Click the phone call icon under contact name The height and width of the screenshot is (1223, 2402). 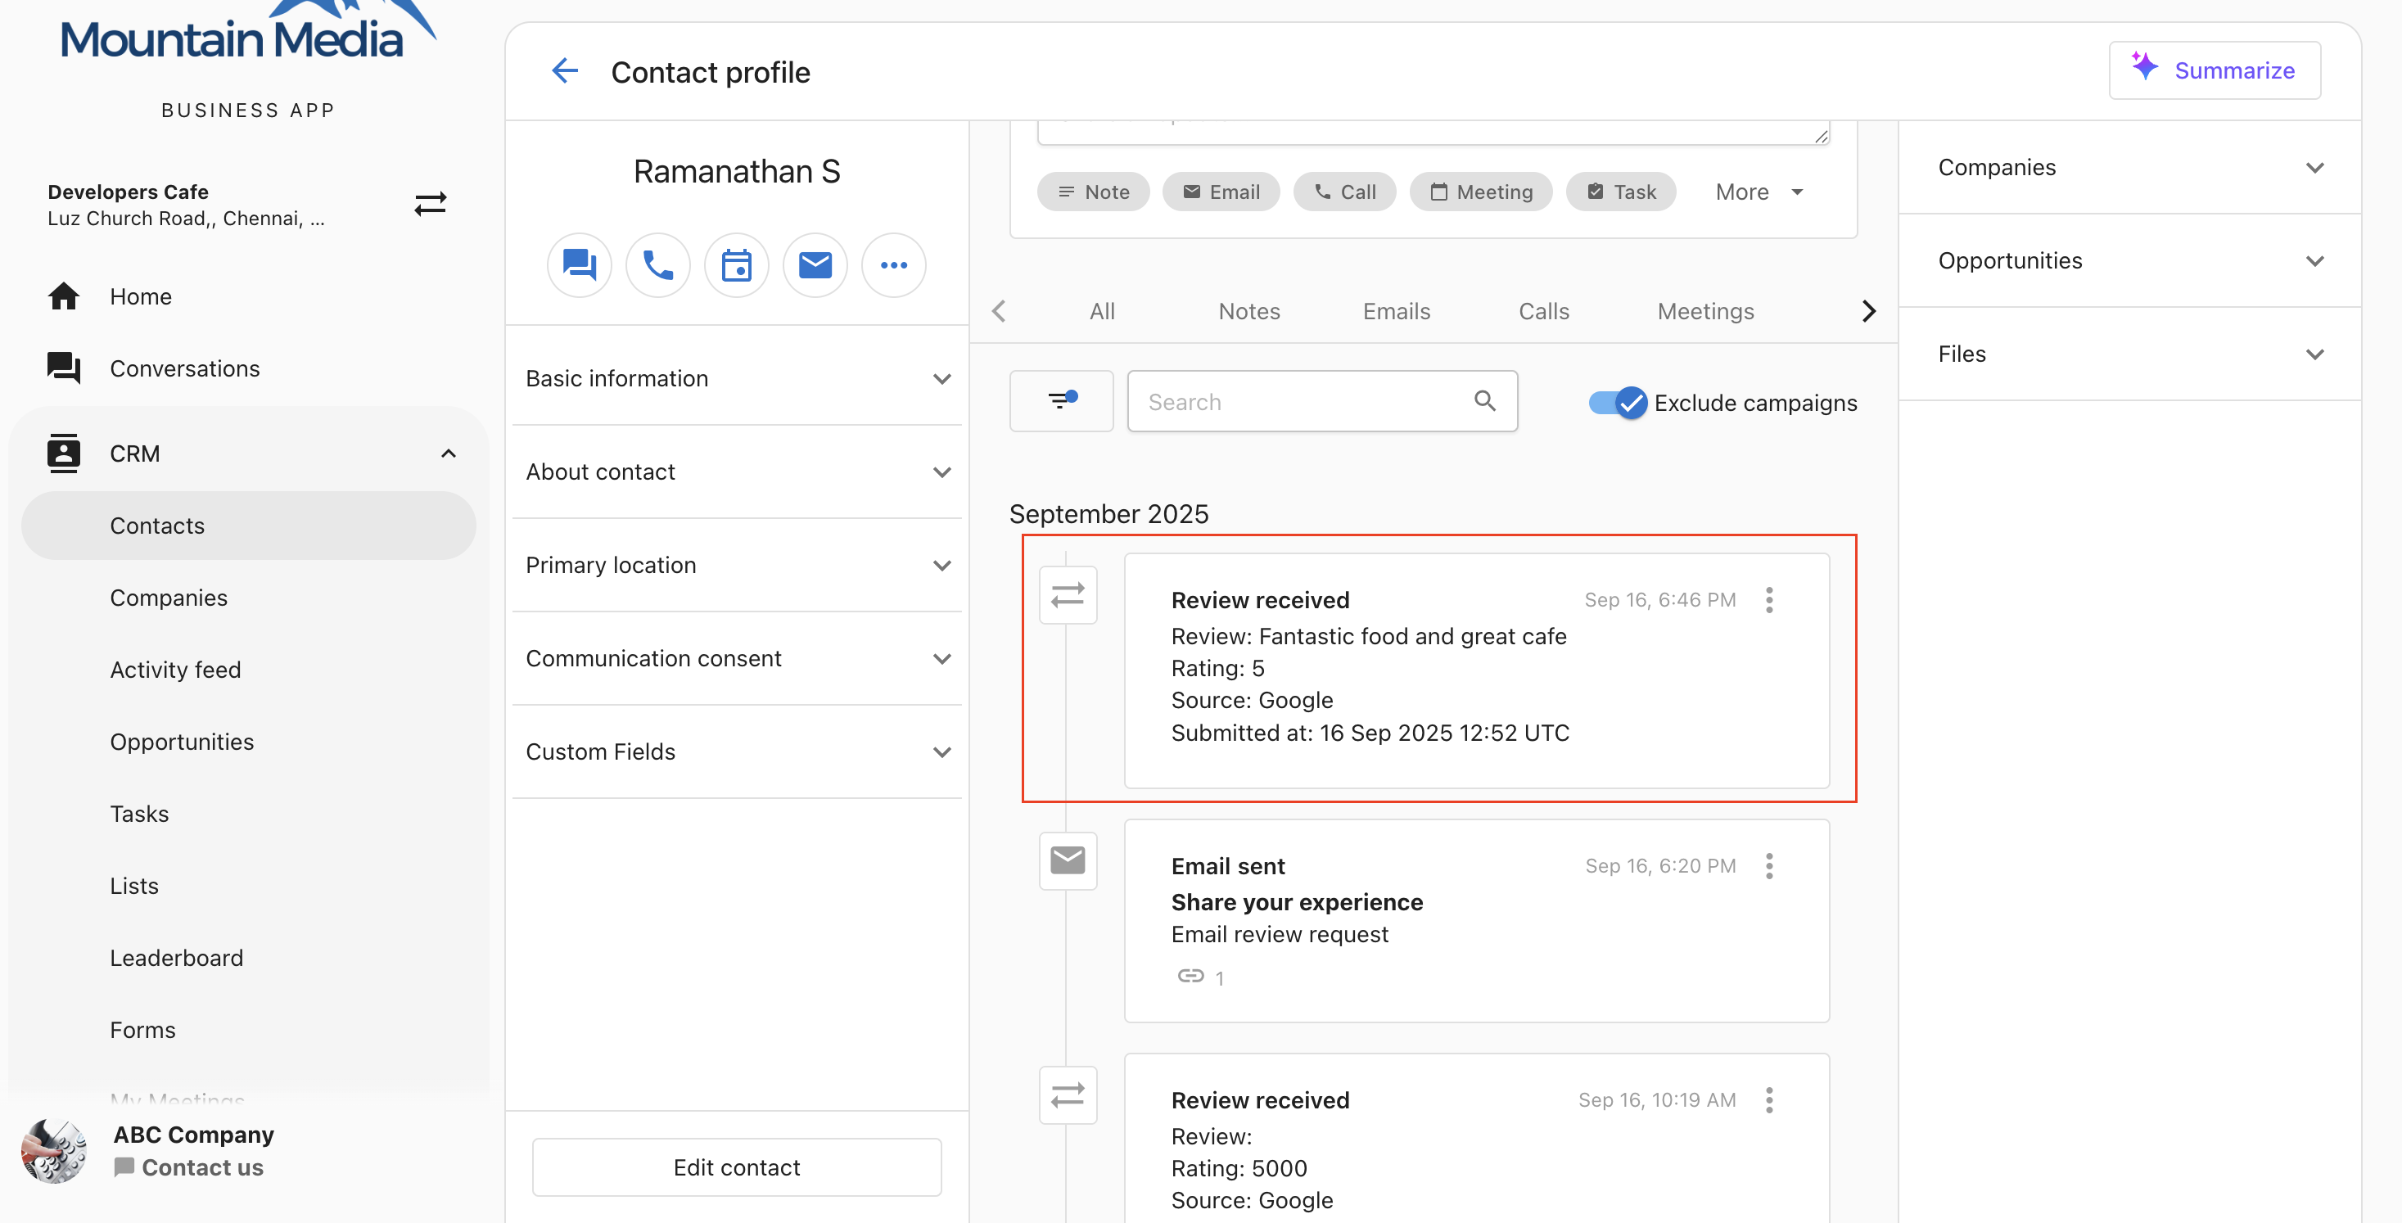point(657,266)
